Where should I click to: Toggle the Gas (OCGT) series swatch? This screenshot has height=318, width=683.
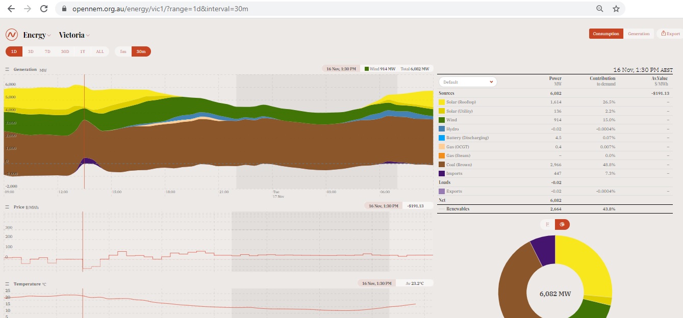[442, 147]
